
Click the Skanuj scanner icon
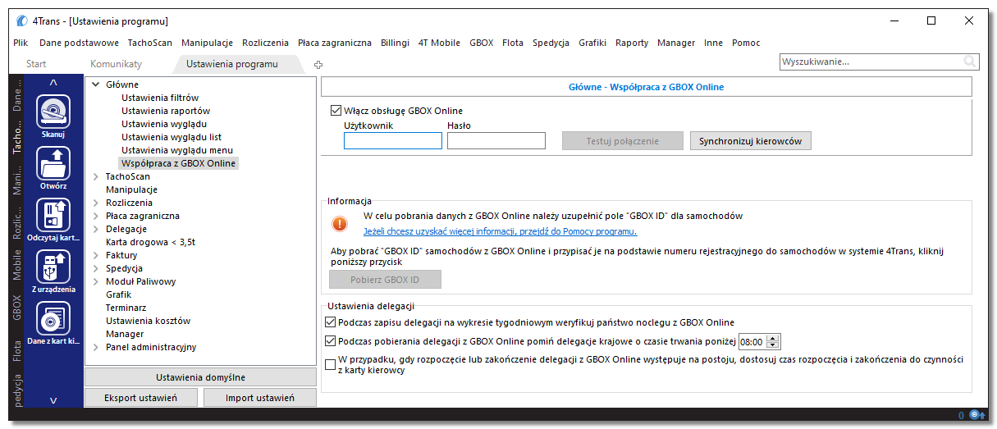(x=53, y=112)
